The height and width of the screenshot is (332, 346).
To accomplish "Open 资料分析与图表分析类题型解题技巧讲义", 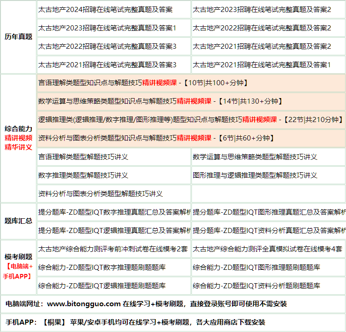I will pos(101,194).
